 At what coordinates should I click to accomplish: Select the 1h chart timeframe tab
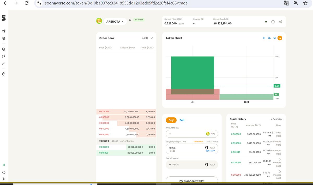pyautogui.click(x=264, y=38)
